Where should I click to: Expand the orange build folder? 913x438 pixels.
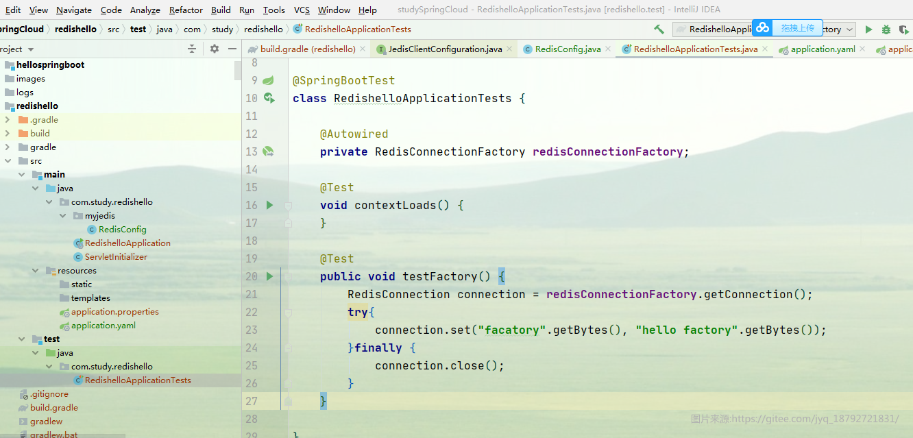click(x=8, y=134)
